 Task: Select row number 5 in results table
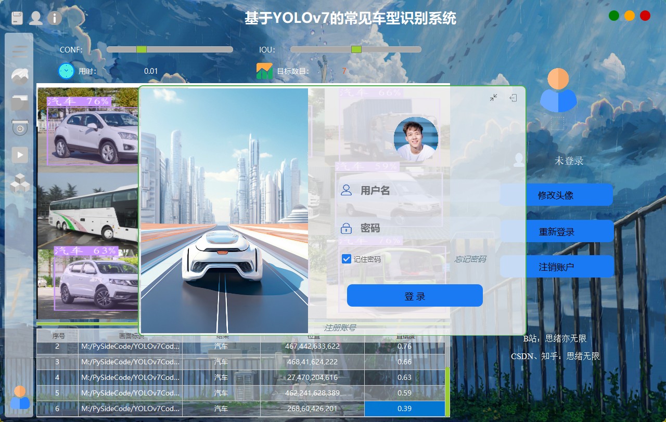(x=57, y=393)
